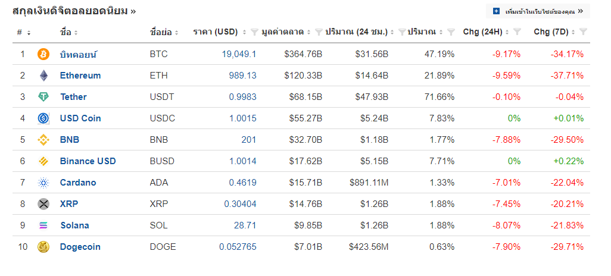This screenshot has width=611, height=276.
Task: Click the มูลค่าตลาด column header
Action: (x=282, y=32)
